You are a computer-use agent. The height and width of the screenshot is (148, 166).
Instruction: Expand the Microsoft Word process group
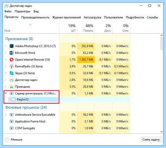[6, 53]
